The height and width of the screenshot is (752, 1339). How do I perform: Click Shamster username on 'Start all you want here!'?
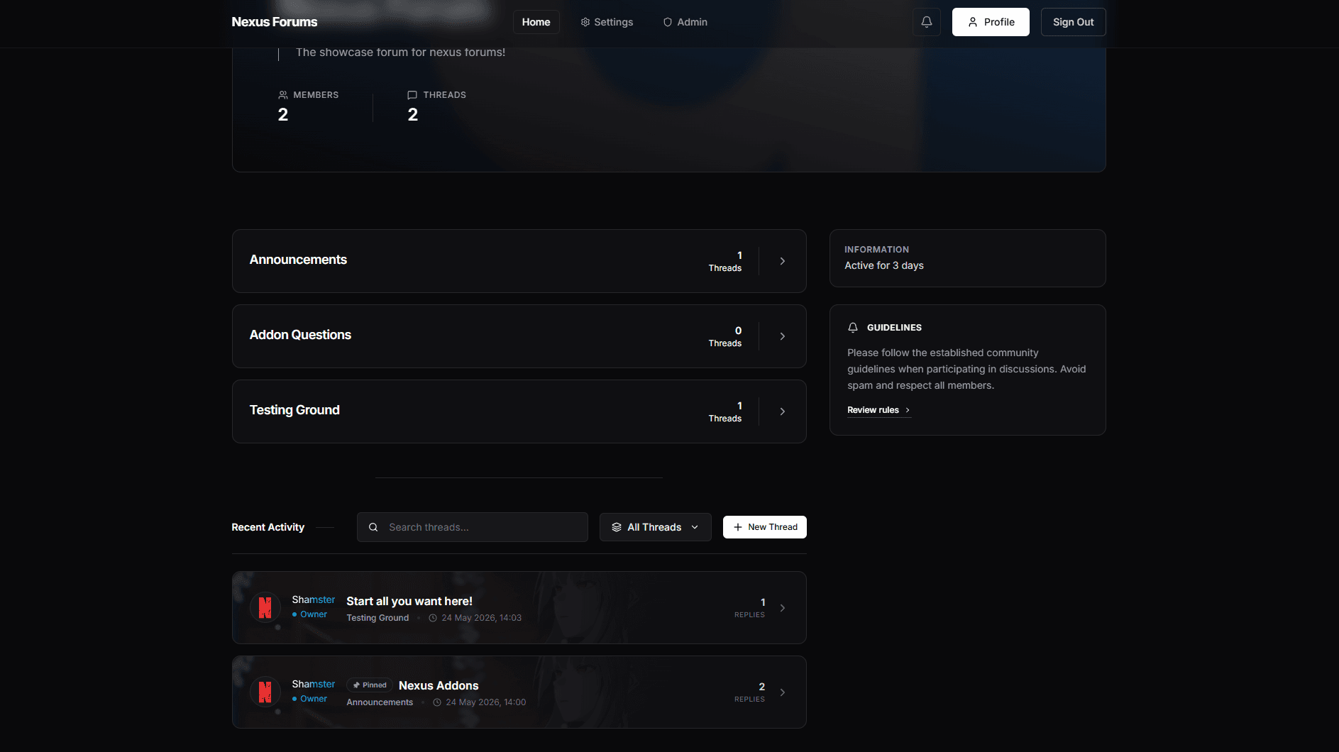coord(313,599)
